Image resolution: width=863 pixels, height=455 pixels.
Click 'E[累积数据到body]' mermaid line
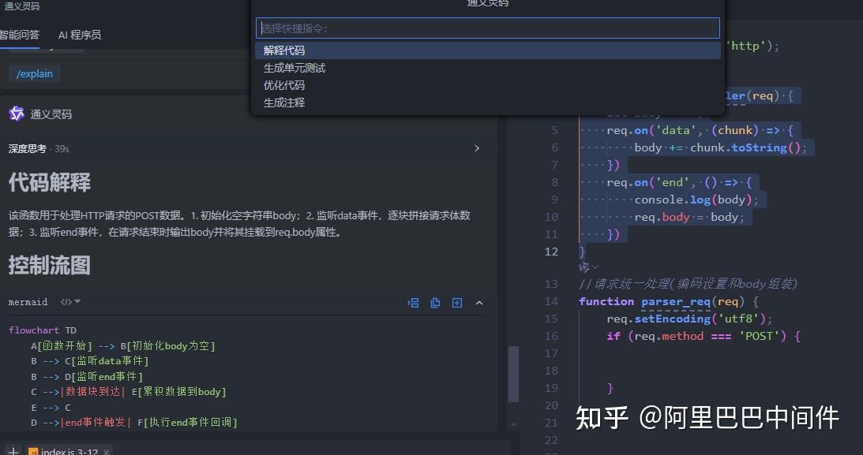click(179, 392)
